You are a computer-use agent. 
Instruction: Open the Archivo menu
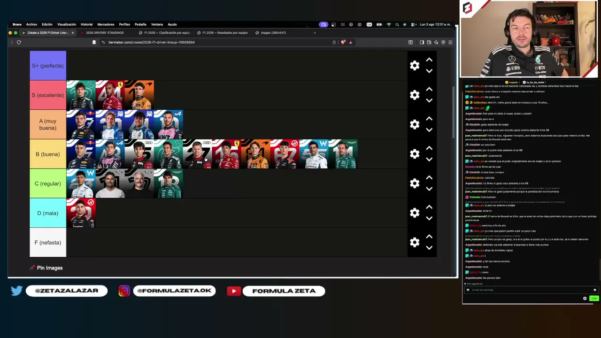click(x=31, y=24)
